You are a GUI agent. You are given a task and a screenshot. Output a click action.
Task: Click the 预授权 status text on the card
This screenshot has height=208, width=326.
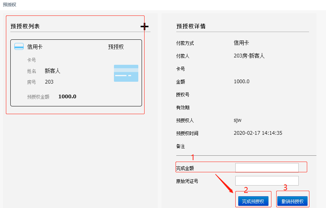click(x=116, y=47)
